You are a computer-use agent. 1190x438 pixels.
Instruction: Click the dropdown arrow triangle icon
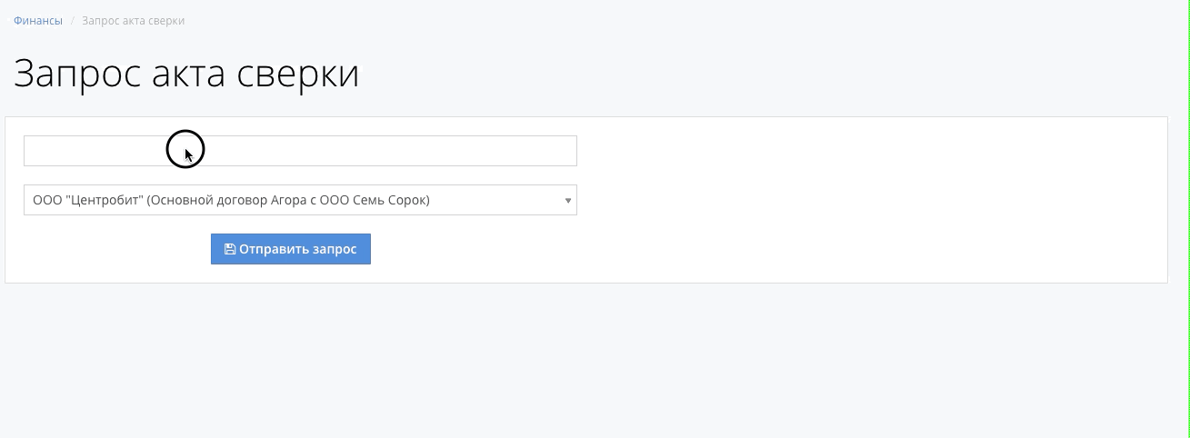coord(568,200)
